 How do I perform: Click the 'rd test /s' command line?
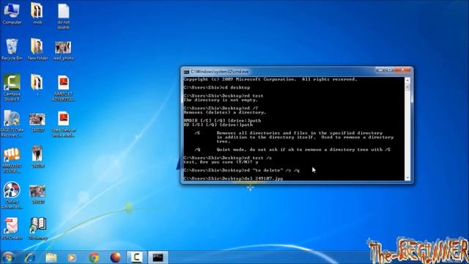pyautogui.click(x=228, y=158)
